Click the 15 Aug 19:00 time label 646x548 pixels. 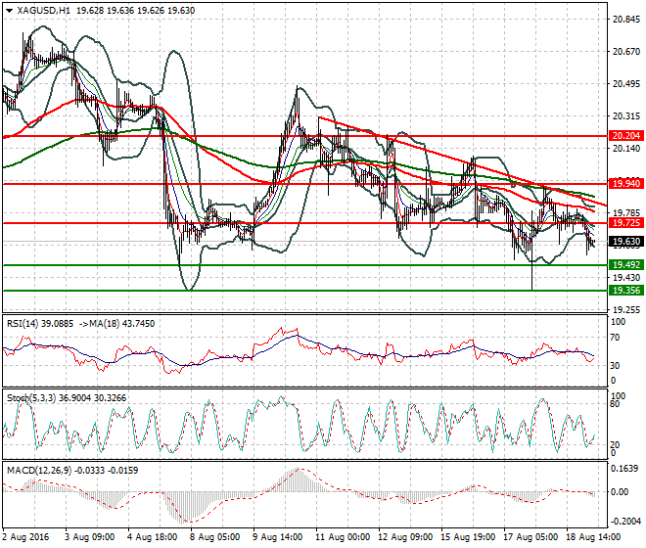tap(468, 537)
